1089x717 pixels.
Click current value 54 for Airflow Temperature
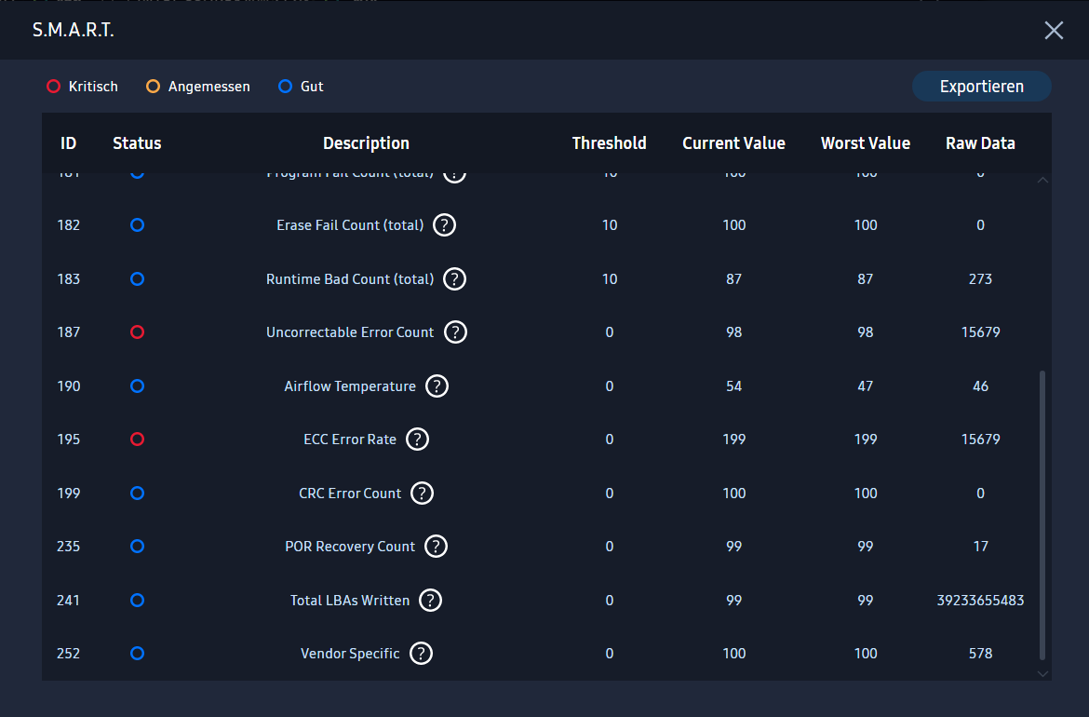pyautogui.click(x=734, y=386)
